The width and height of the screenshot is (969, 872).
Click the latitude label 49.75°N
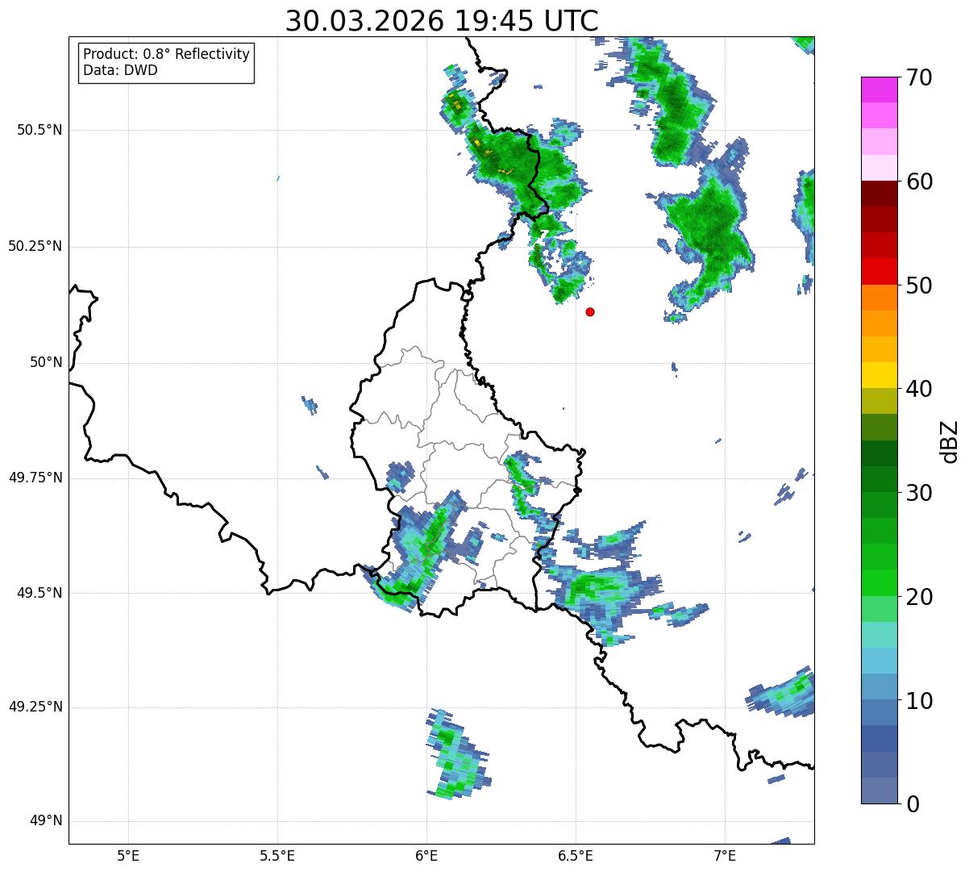(35, 478)
